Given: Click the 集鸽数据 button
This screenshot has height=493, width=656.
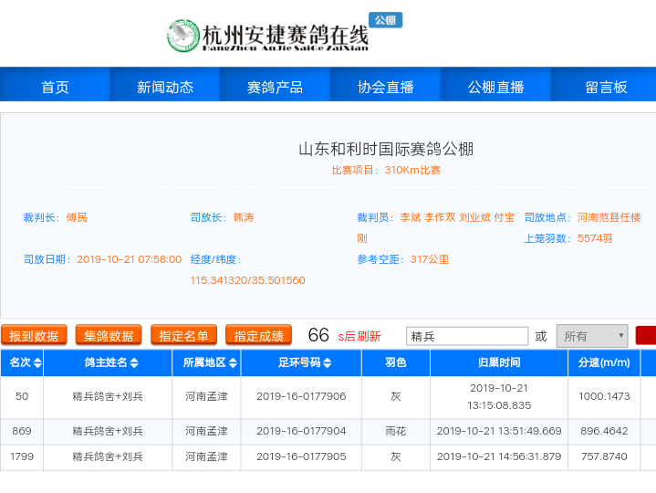Looking at the screenshot, I should coord(109,336).
